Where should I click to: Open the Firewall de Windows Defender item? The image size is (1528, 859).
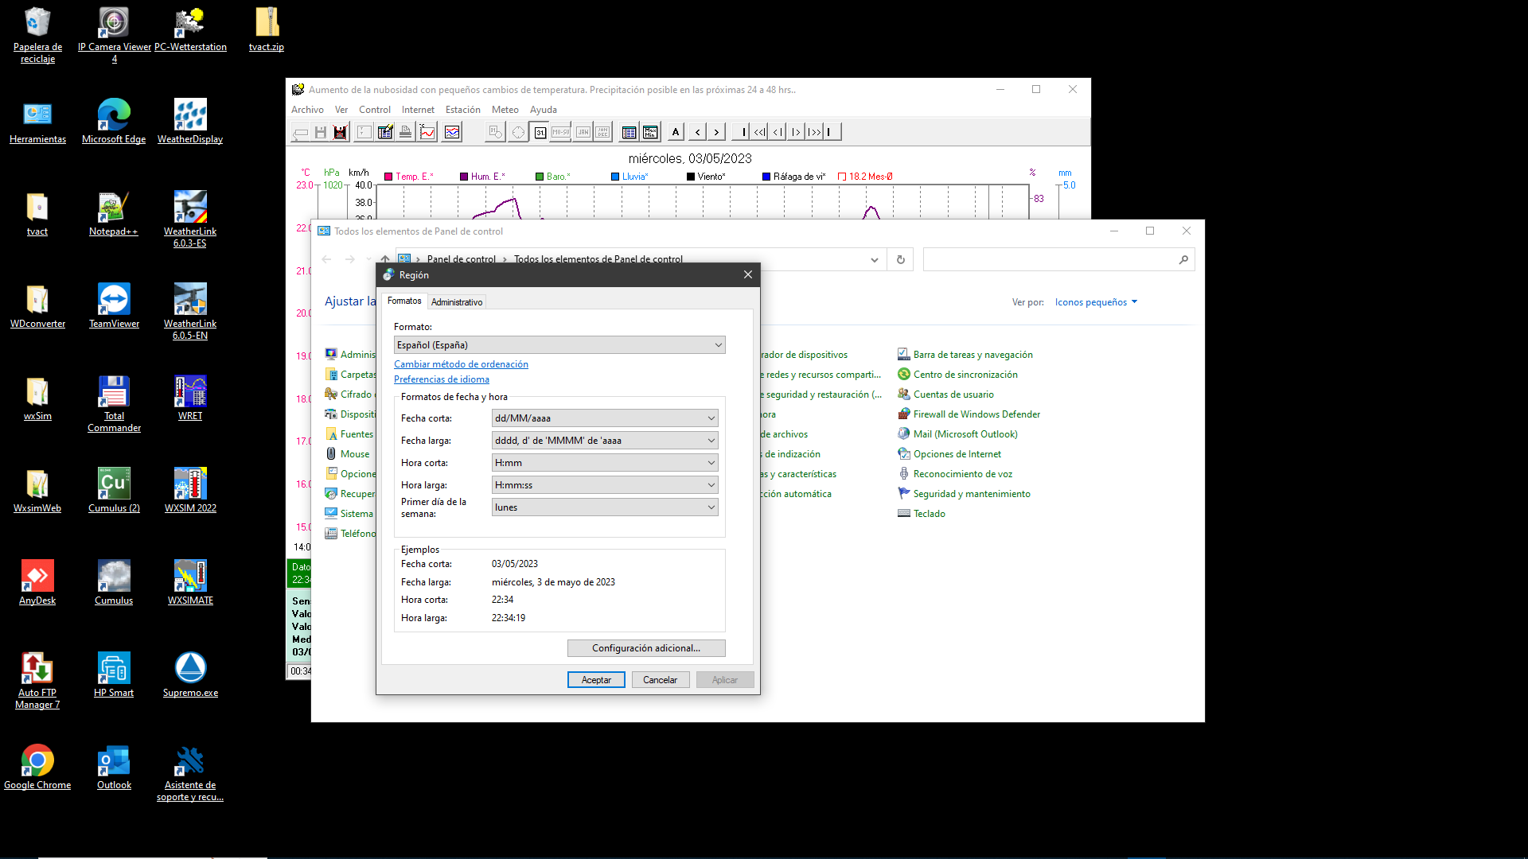[x=976, y=414]
